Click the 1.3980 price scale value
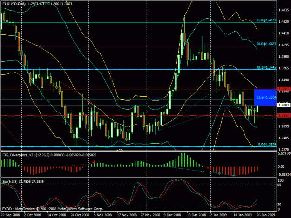 284,57
